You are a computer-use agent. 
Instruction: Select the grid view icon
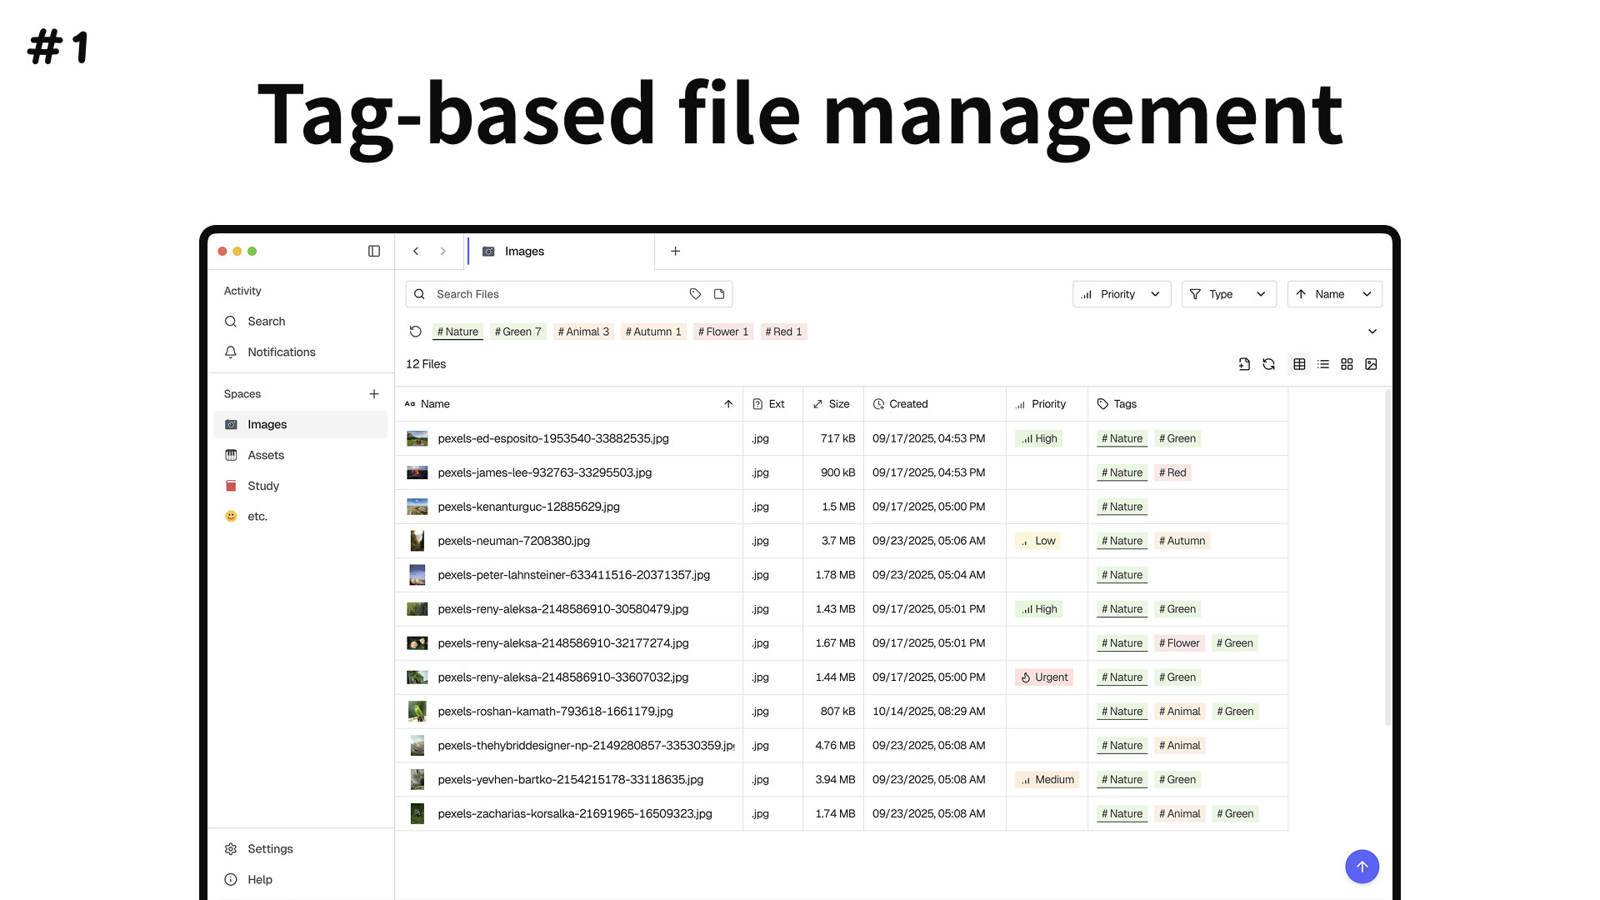click(1347, 364)
